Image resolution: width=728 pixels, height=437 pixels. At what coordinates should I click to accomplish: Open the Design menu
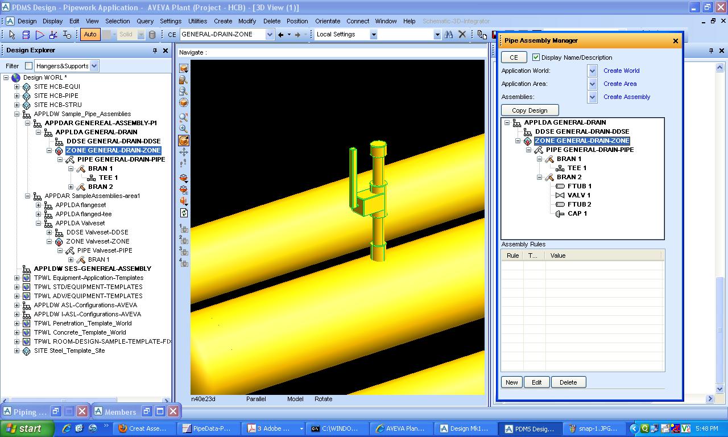pyautogui.click(x=27, y=21)
